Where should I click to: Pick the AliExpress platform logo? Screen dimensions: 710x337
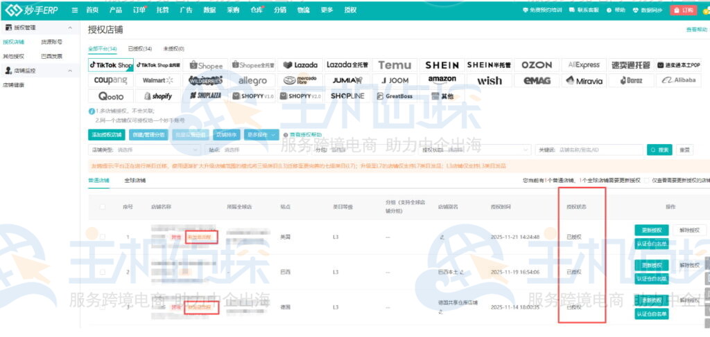coord(584,65)
